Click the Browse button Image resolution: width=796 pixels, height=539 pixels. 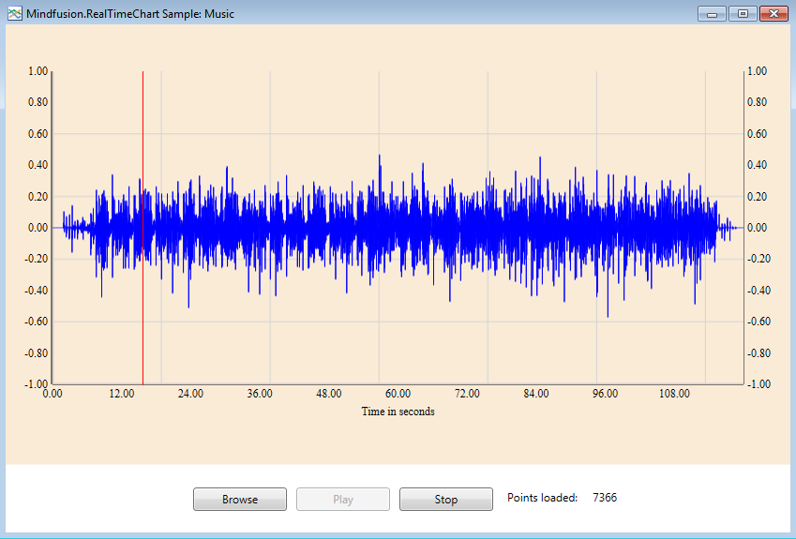(x=240, y=500)
